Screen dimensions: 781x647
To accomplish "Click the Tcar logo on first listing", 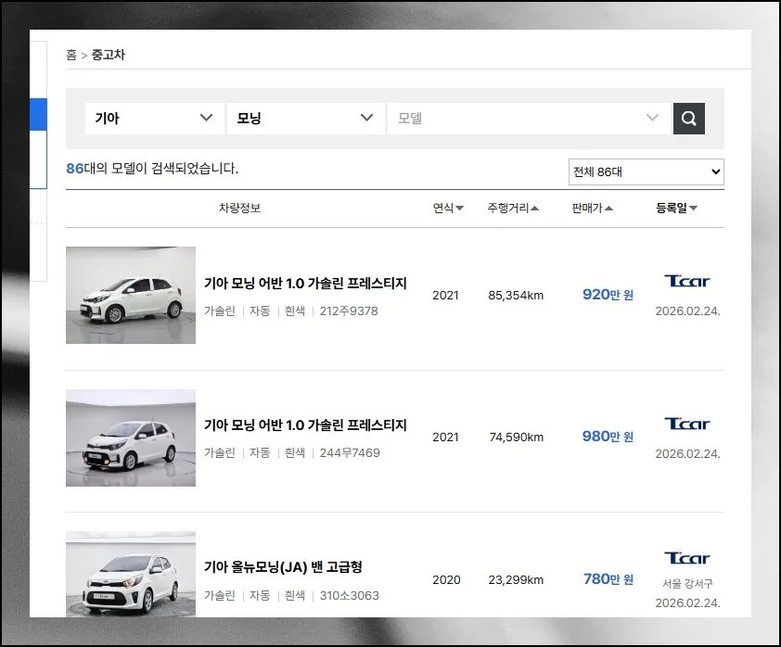I will click(686, 281).
